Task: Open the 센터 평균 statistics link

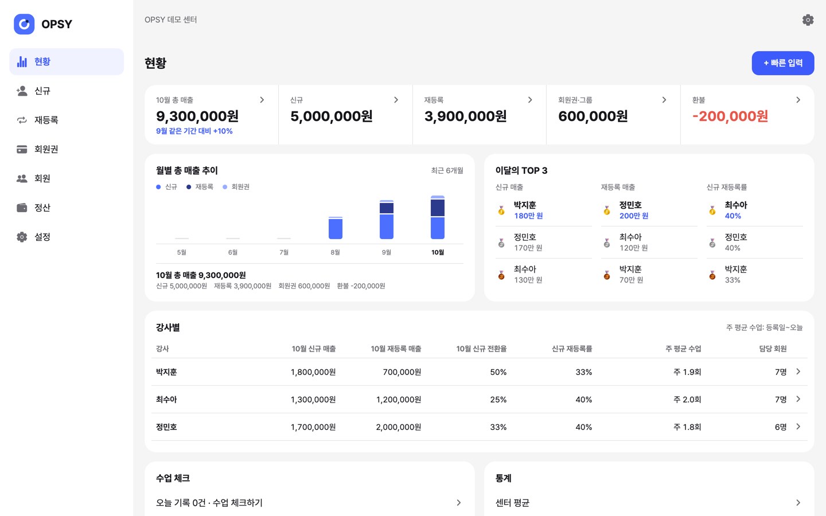Action: click(649, 503)
